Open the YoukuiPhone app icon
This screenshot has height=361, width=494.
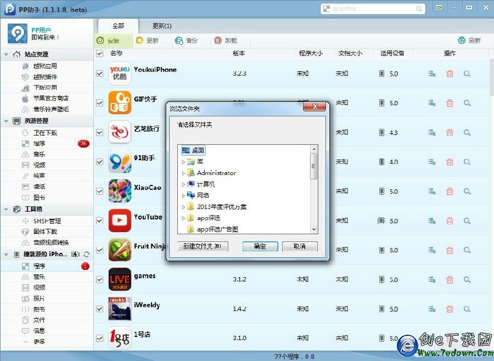pyautogui.click(x=120, y=74)
